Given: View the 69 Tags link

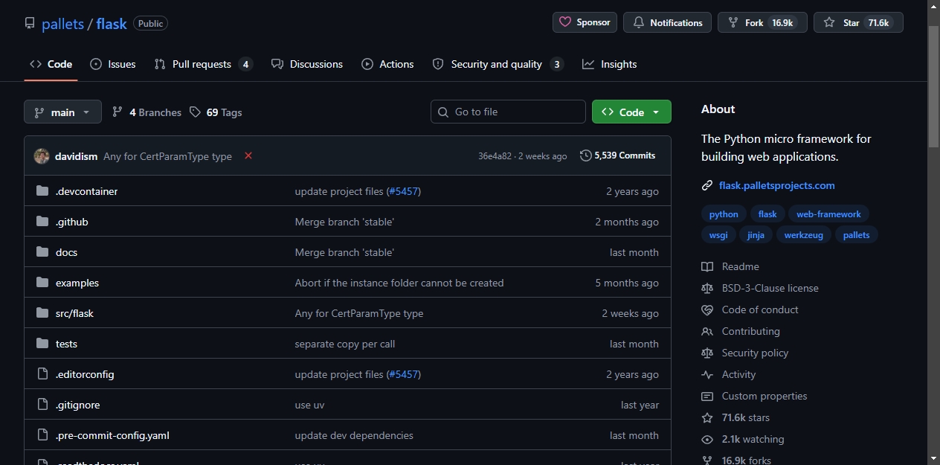Looking at the screenshot, I should point(216,112).
